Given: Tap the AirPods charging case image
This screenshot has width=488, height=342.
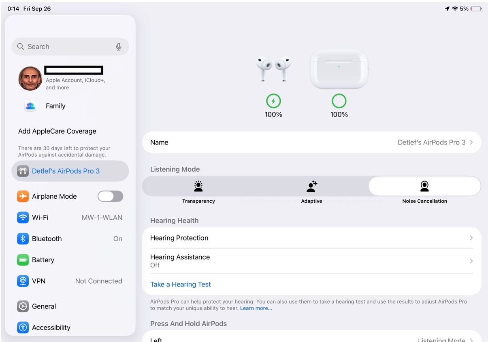Looking at the screenshot, I should pyautogui.click(x=339, y=69).
